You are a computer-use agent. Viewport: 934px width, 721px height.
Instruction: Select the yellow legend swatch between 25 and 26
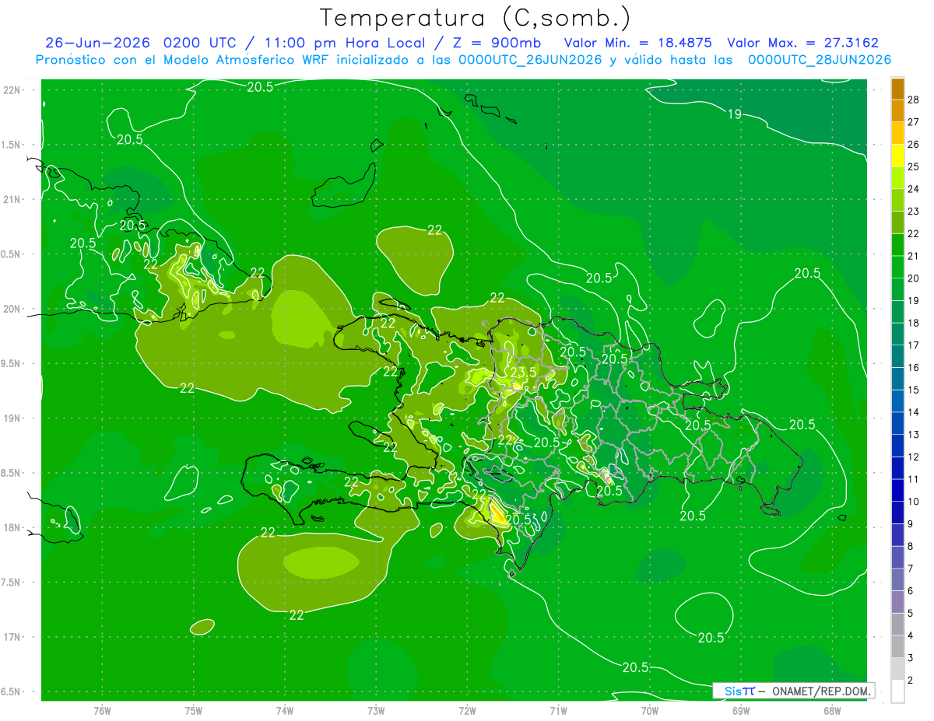[897, 156]
